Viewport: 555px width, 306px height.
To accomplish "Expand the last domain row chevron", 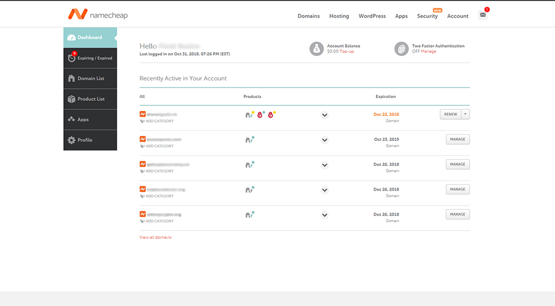I will (325, 215).
